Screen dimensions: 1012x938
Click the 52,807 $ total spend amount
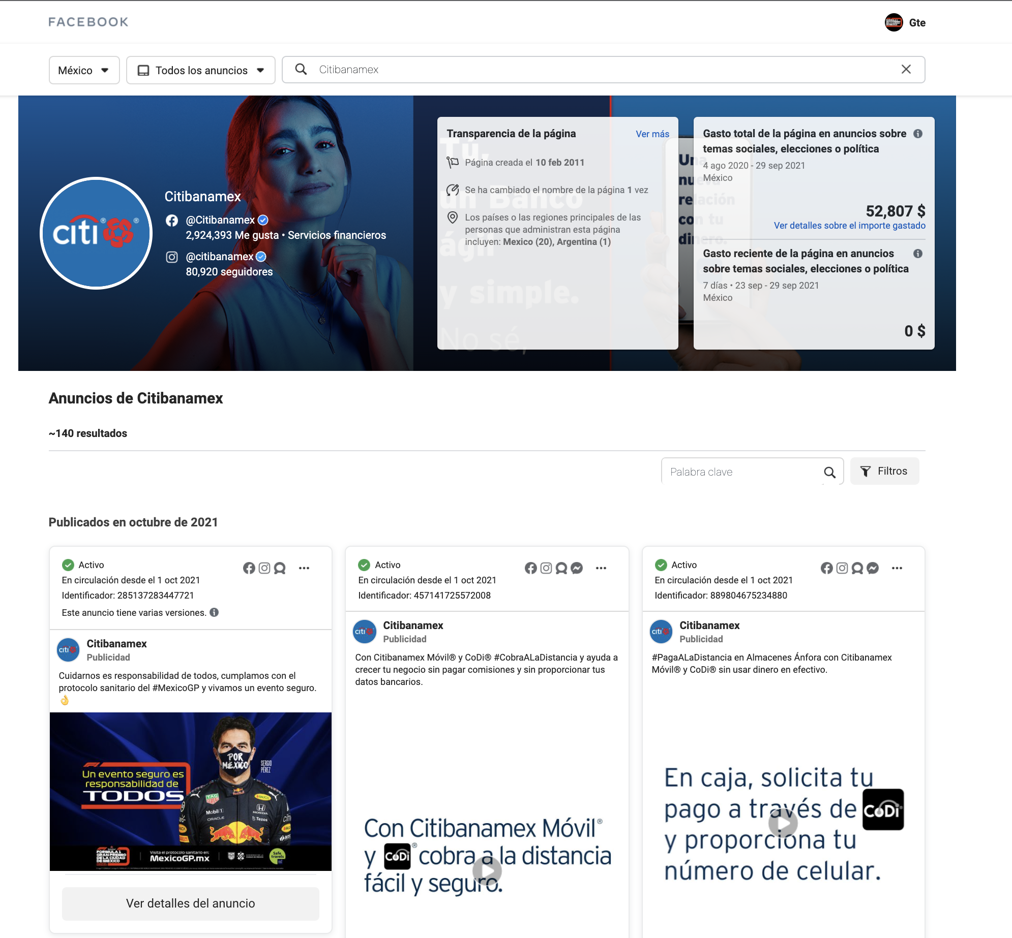pyautogui.click(x=896, y=211)
